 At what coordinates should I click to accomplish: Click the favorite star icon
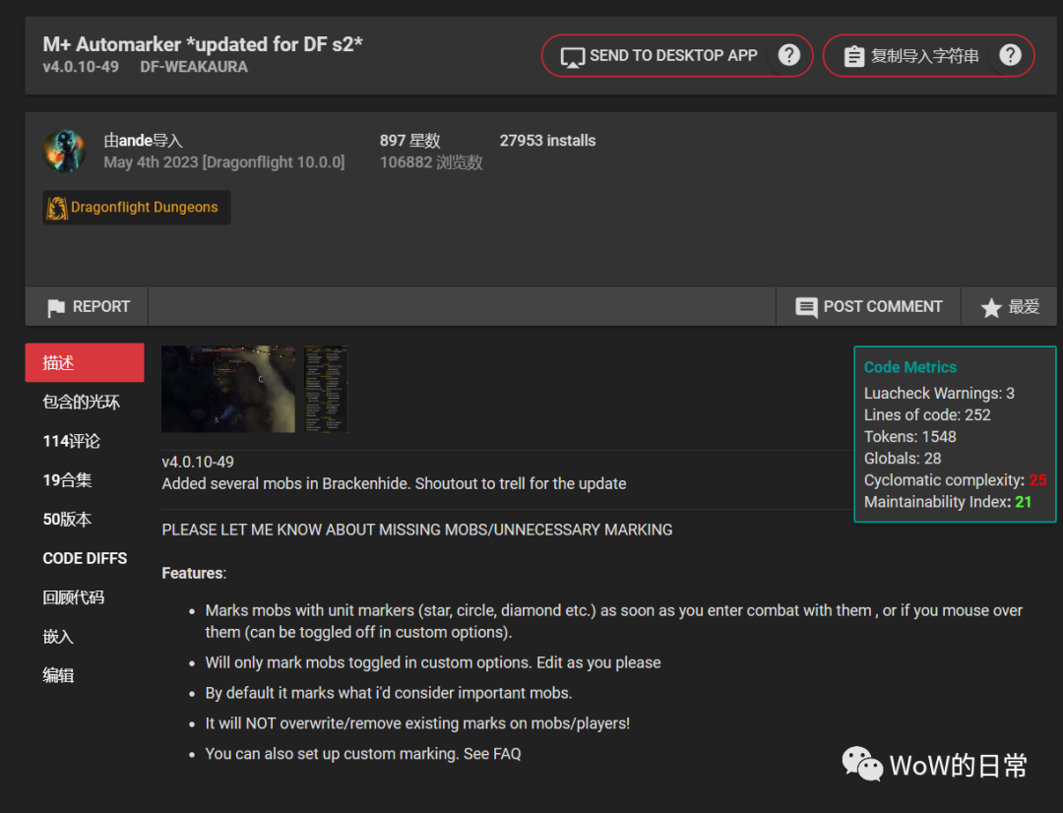[991, 308]
